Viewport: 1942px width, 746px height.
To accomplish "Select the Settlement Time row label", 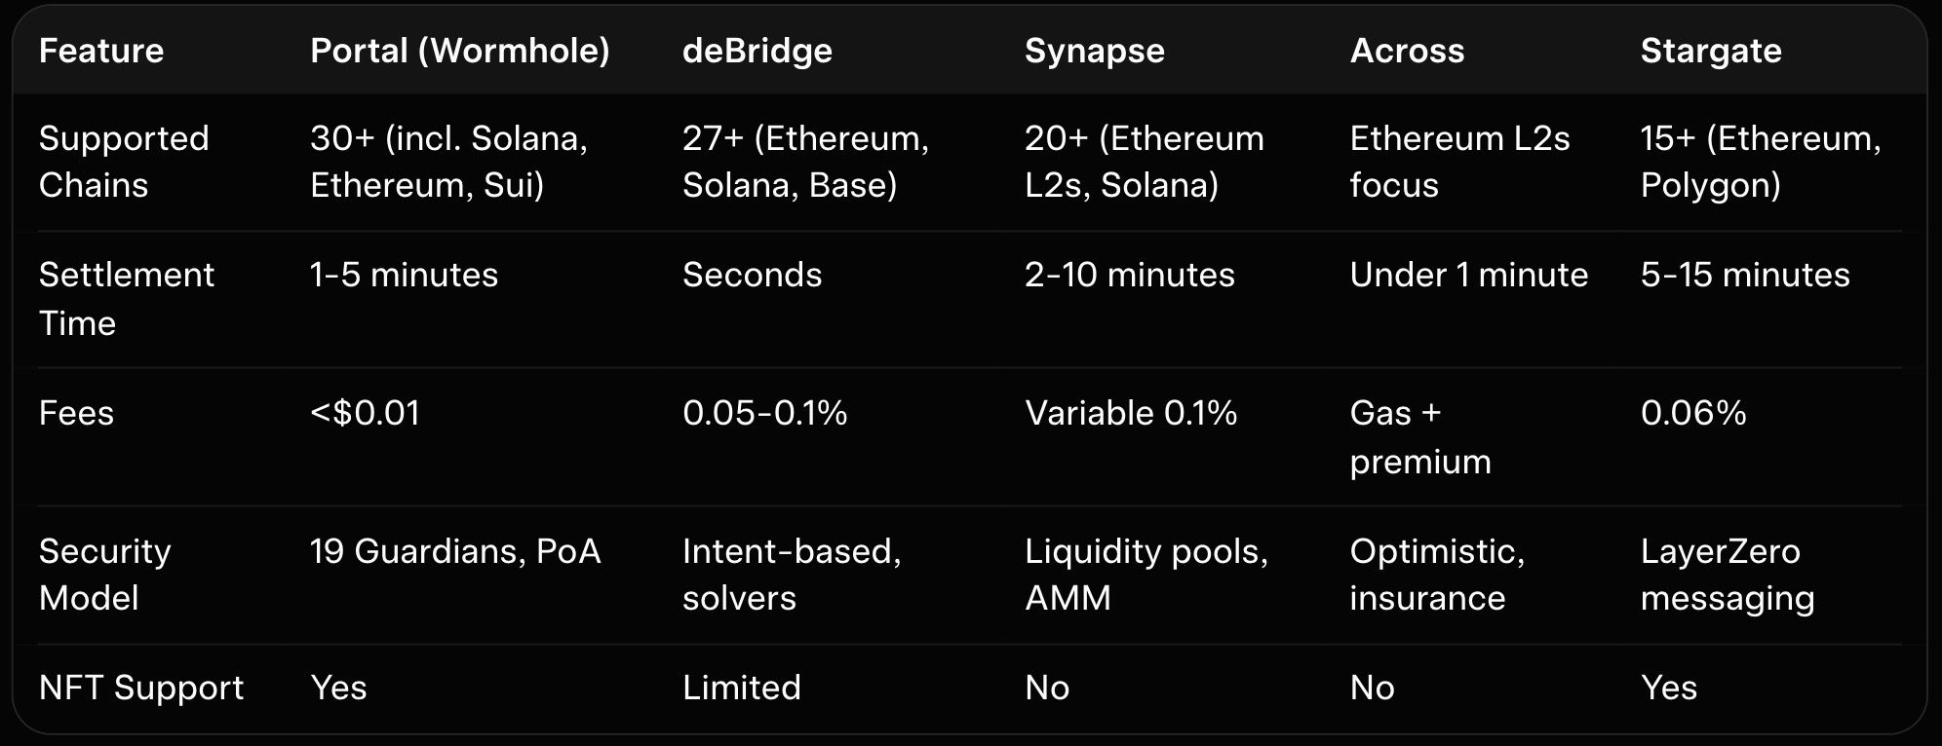I will [x=126, y=298].
